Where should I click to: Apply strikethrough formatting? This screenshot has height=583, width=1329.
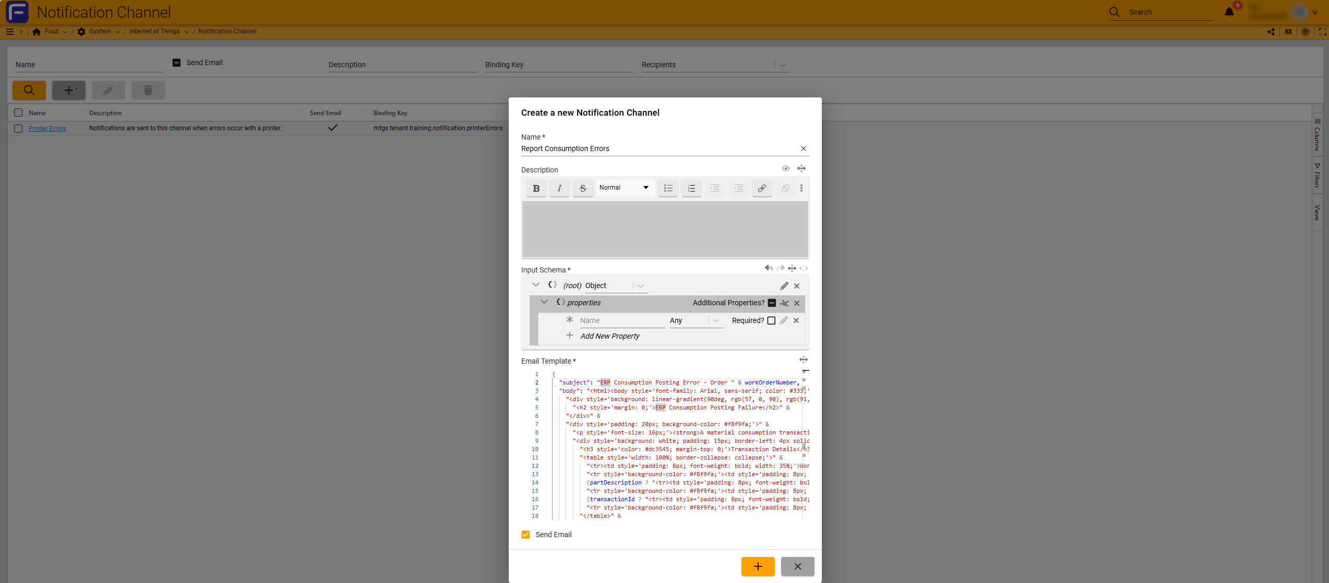click(x=583, y=188)
